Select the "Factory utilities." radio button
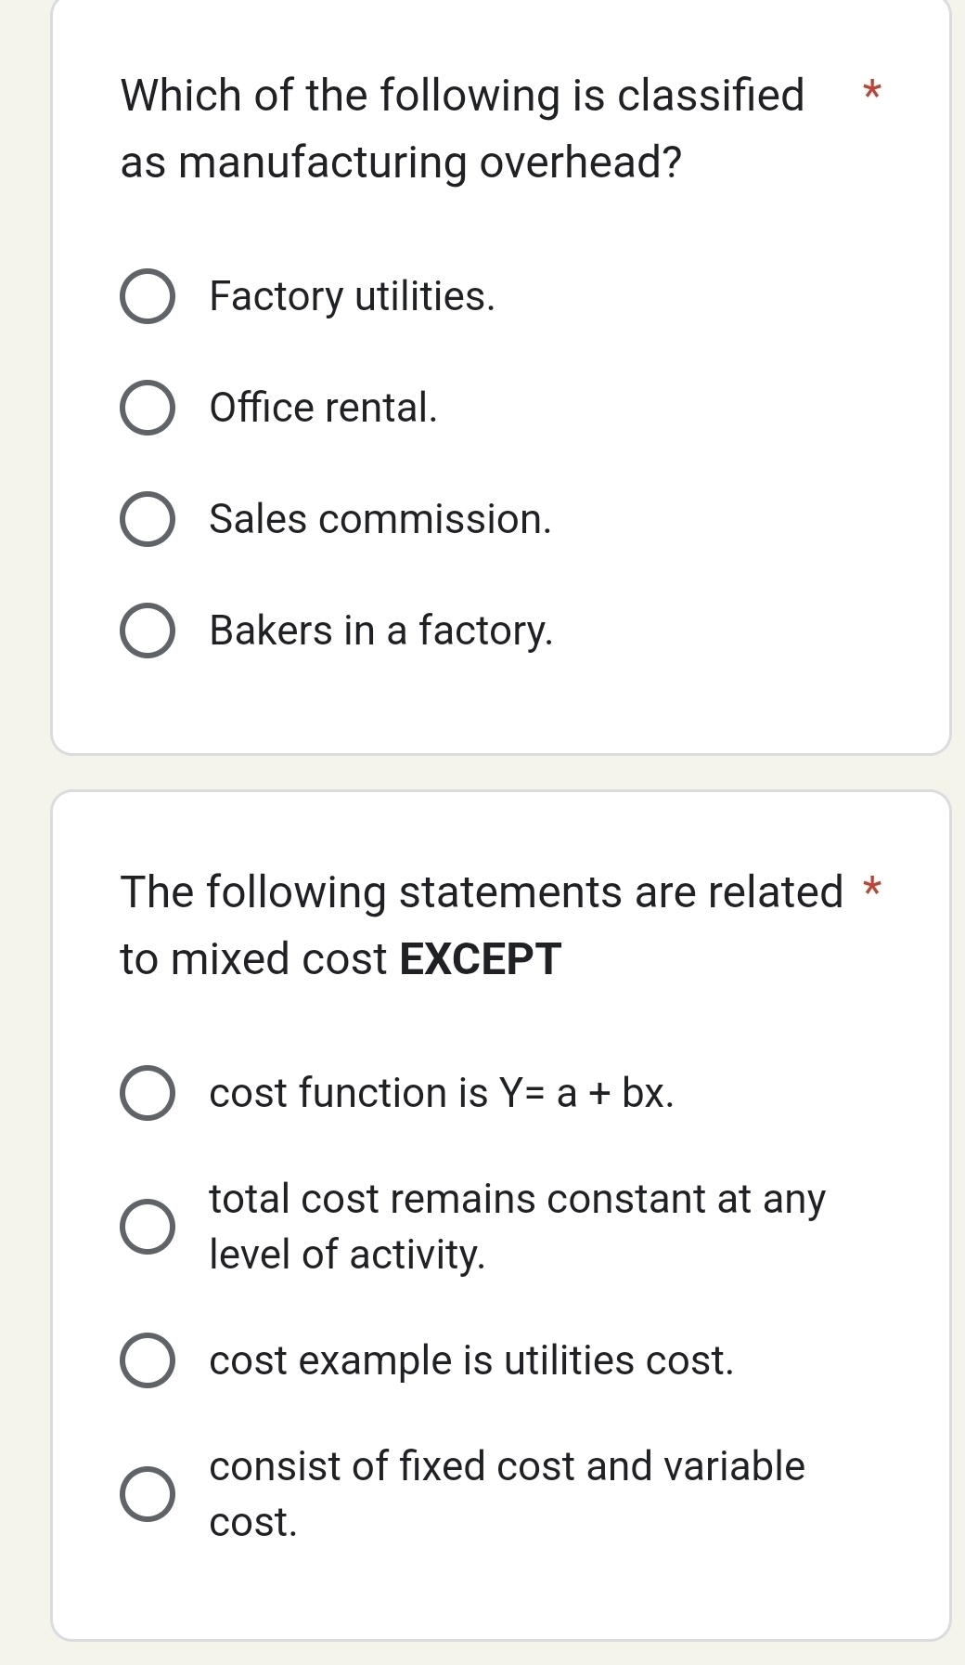The image size is (965, 1665). coord(148,297)
